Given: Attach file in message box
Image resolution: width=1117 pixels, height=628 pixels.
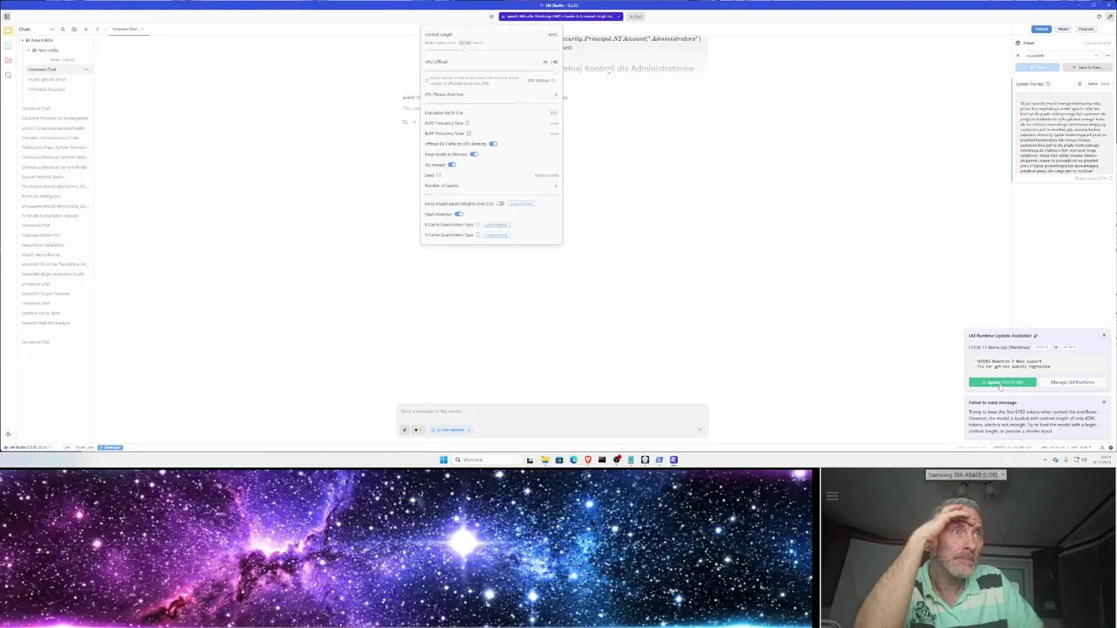Looking at the screenshot, I should [x=405, y=430].
